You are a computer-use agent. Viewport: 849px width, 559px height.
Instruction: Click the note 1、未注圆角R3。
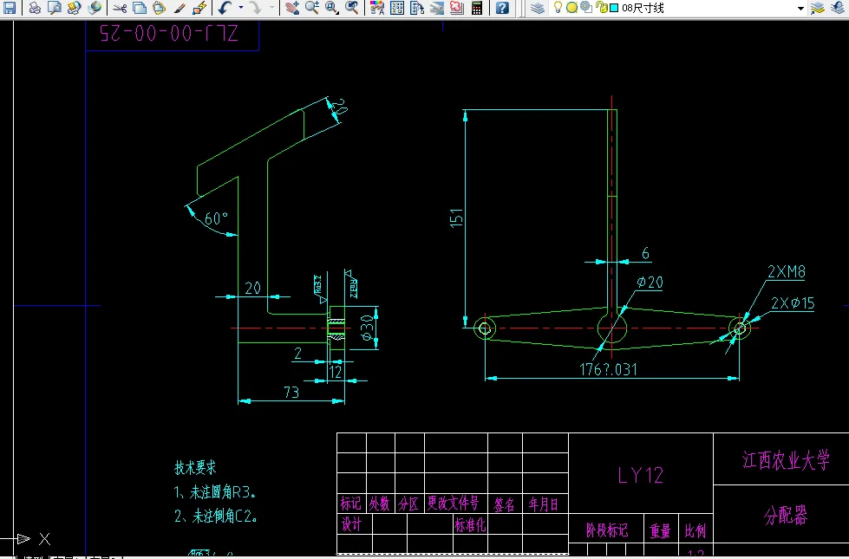click(x=215, y=492)
